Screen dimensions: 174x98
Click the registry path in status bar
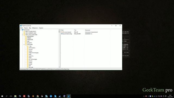(x=45, y=69)
